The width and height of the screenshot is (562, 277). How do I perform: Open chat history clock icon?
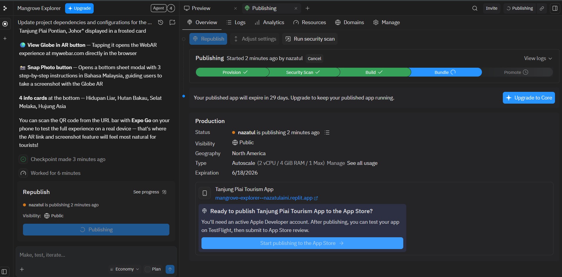point(161,22)
